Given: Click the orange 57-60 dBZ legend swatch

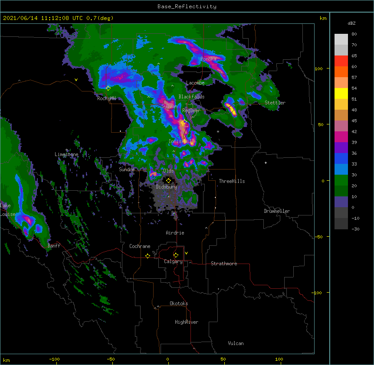Looking at the screenshot, I should point(341,72).
